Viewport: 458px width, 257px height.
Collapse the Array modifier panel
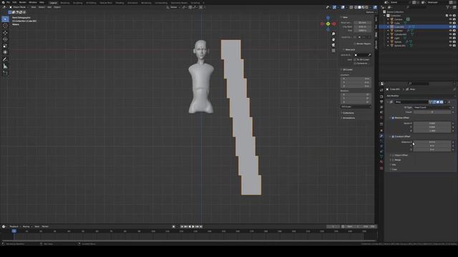point(388,102)
